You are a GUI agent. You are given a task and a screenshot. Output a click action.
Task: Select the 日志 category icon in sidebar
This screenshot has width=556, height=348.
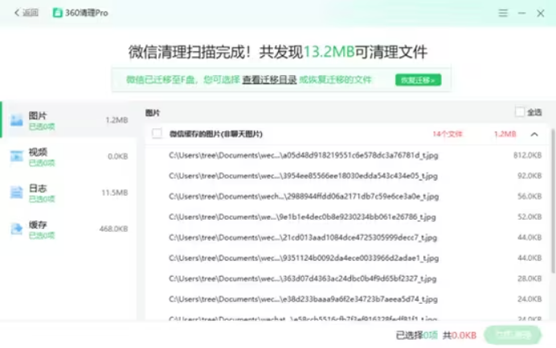point(16,192)
